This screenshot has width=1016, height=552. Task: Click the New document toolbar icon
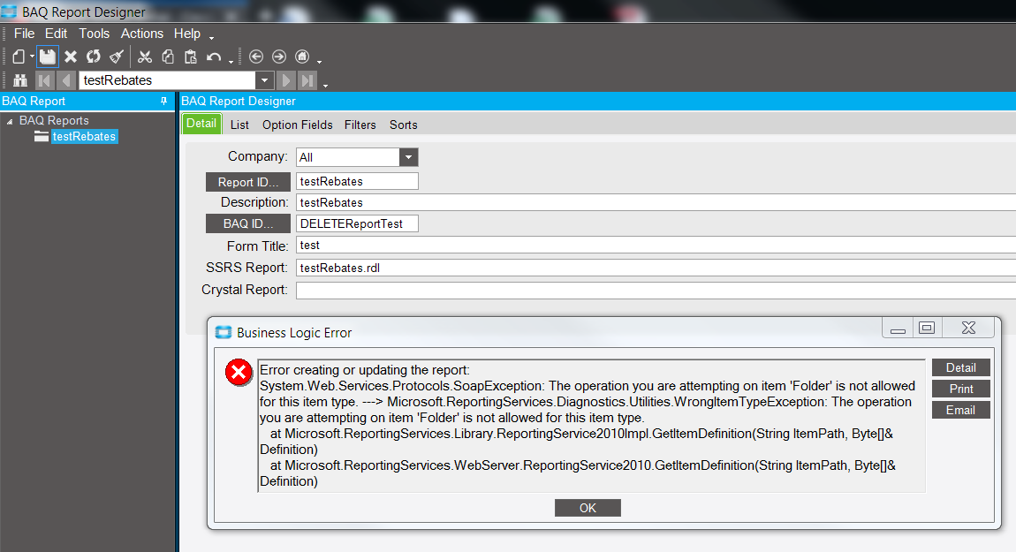(x=19, y=57)
